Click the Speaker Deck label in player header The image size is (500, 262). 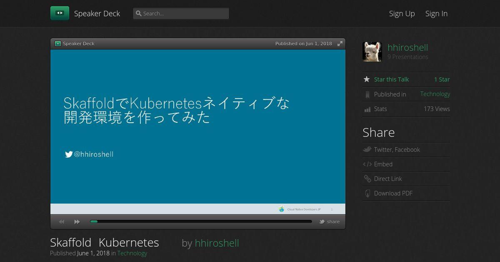coord(79,44)
